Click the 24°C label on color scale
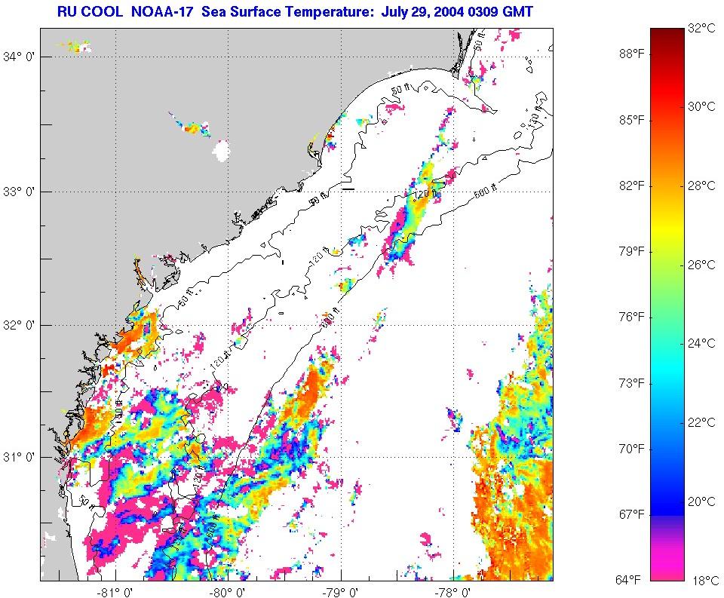724x598 pixels. click(x=701, y=343)
